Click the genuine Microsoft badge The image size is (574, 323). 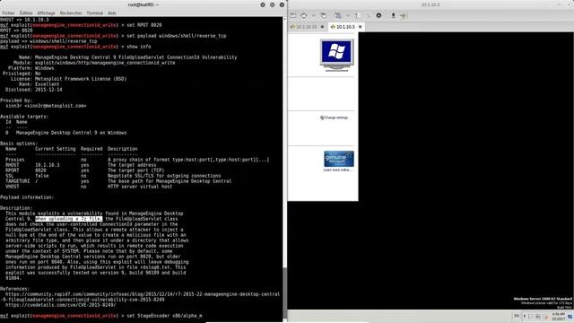[x=339, y=159]
